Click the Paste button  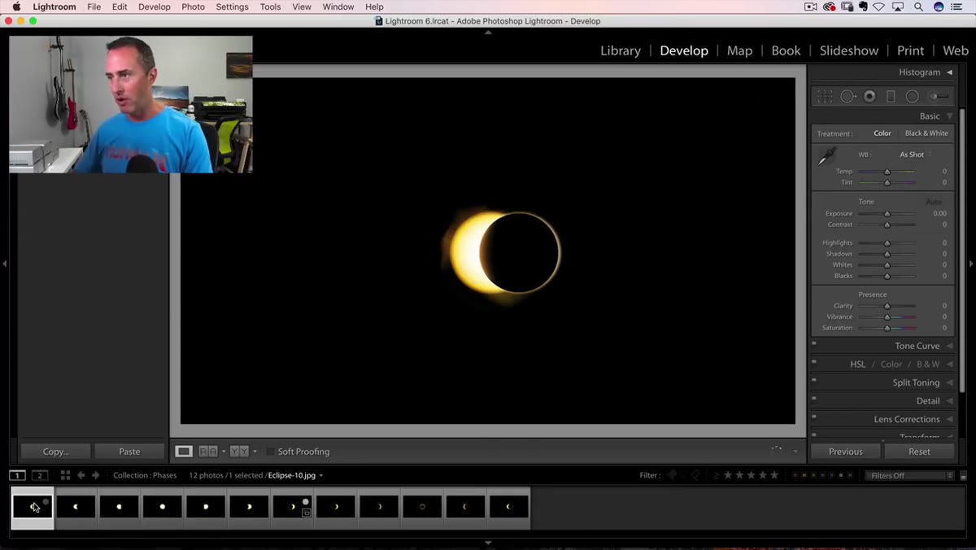129,452
